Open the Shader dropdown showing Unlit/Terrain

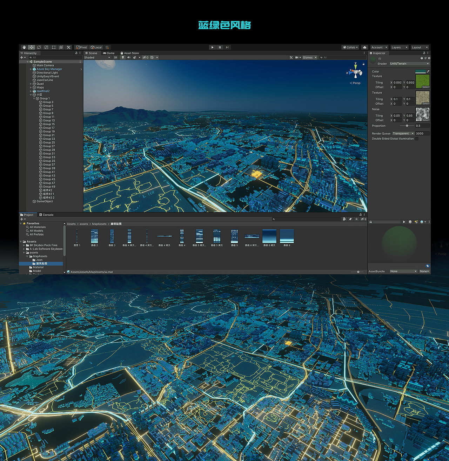pos(409,64)
